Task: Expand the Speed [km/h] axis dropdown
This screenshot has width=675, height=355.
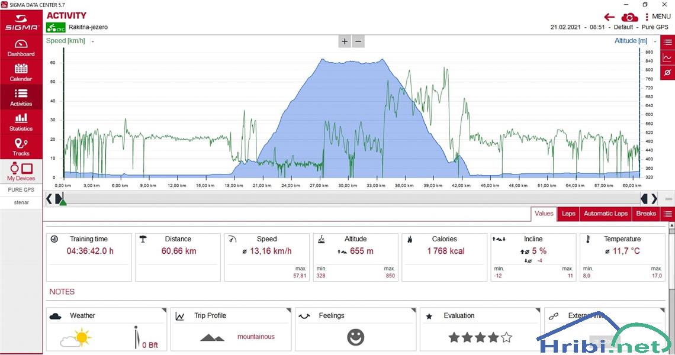Action: pyautogui.click(x=93, y=41)
